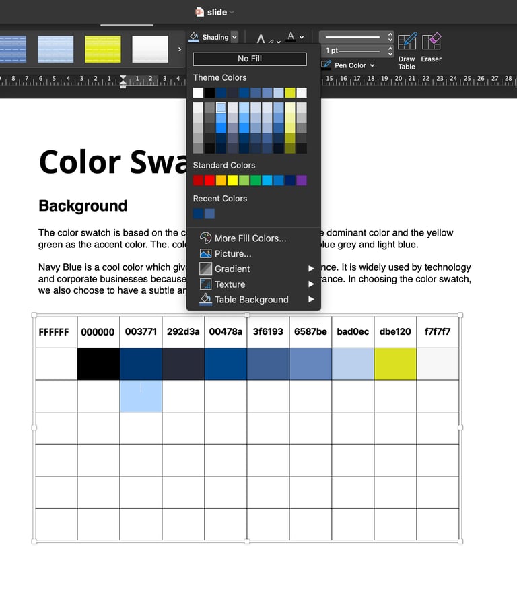
Task: Select table cell labeled dbe120
Action: pyautogui.click(x=396, y=332)
